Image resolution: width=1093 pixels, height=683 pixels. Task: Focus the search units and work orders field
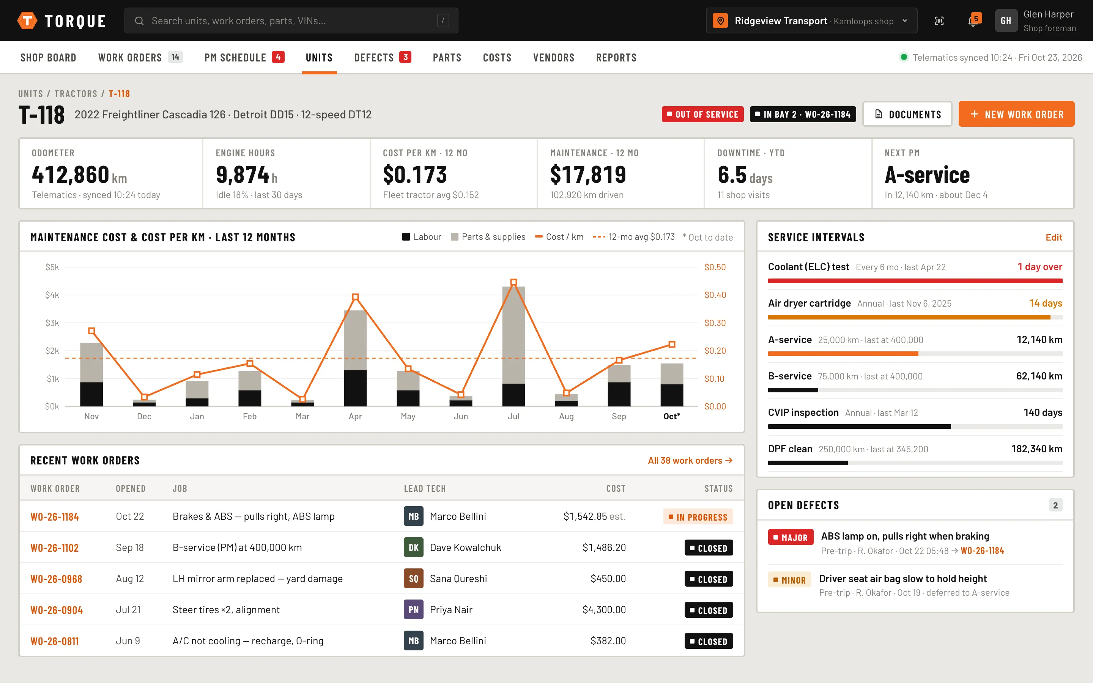[x=291, y=21]
